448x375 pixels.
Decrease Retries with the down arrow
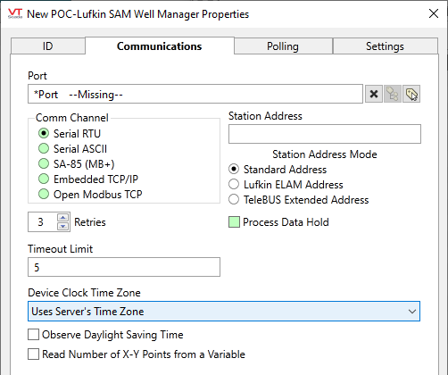click(x=62, y=227)
